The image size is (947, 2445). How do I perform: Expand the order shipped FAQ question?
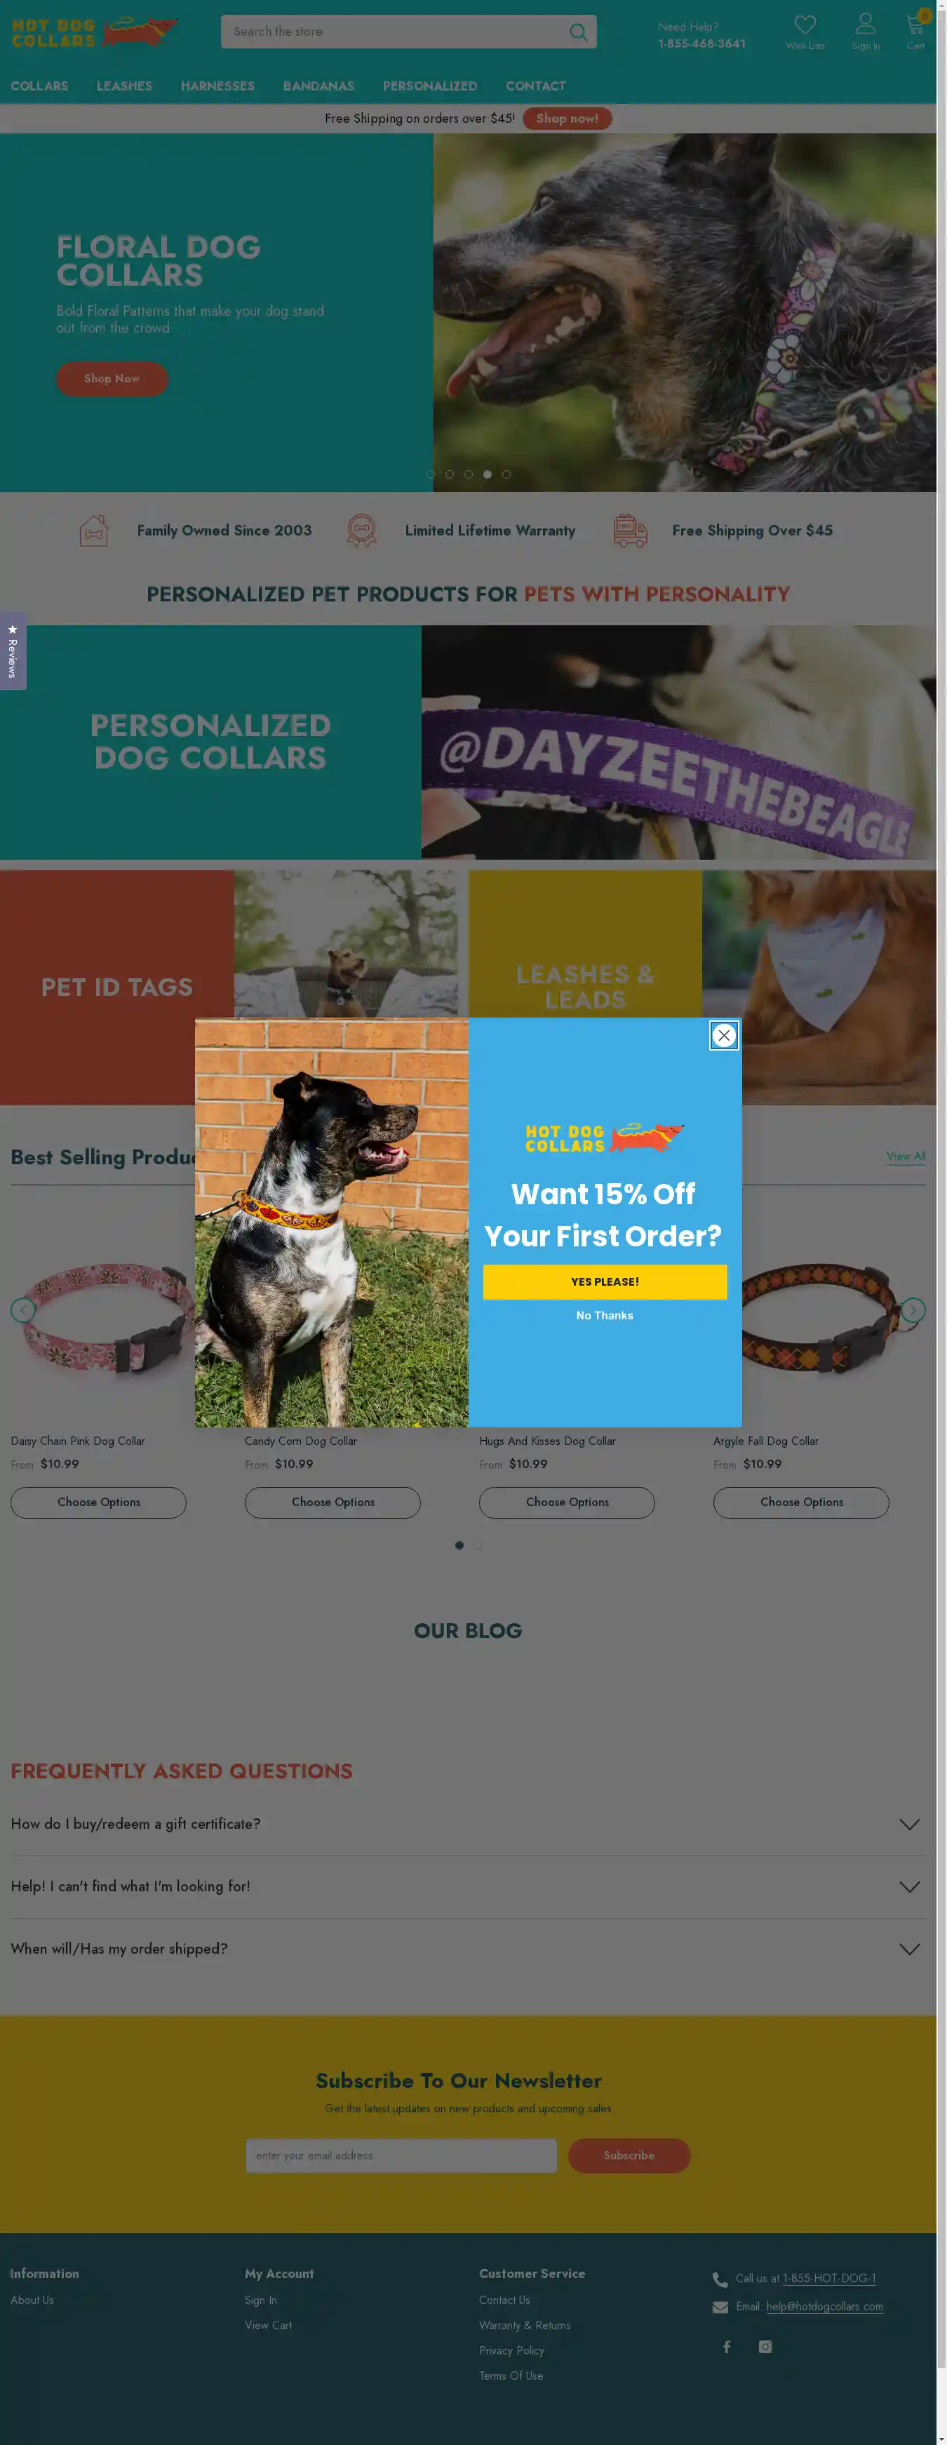tap(468, 1950)
